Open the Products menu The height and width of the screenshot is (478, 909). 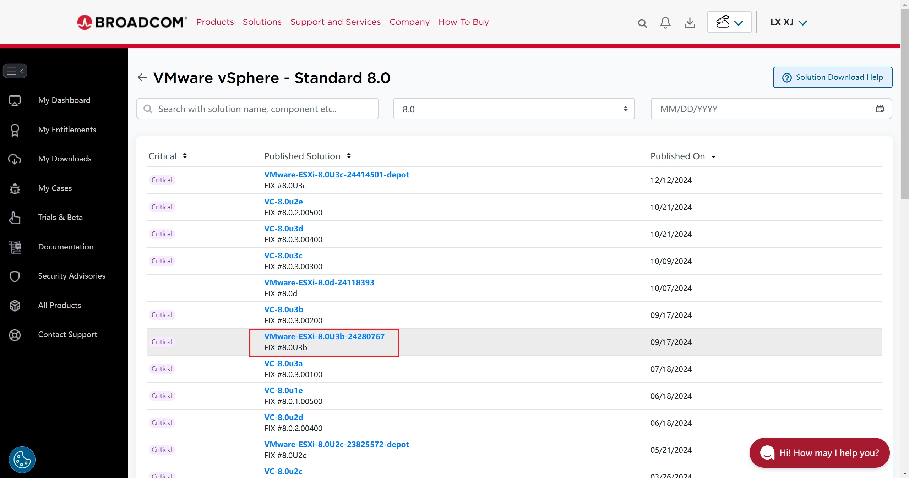(x=215, y=22)
